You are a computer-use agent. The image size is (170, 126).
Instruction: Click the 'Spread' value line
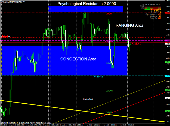156,12
